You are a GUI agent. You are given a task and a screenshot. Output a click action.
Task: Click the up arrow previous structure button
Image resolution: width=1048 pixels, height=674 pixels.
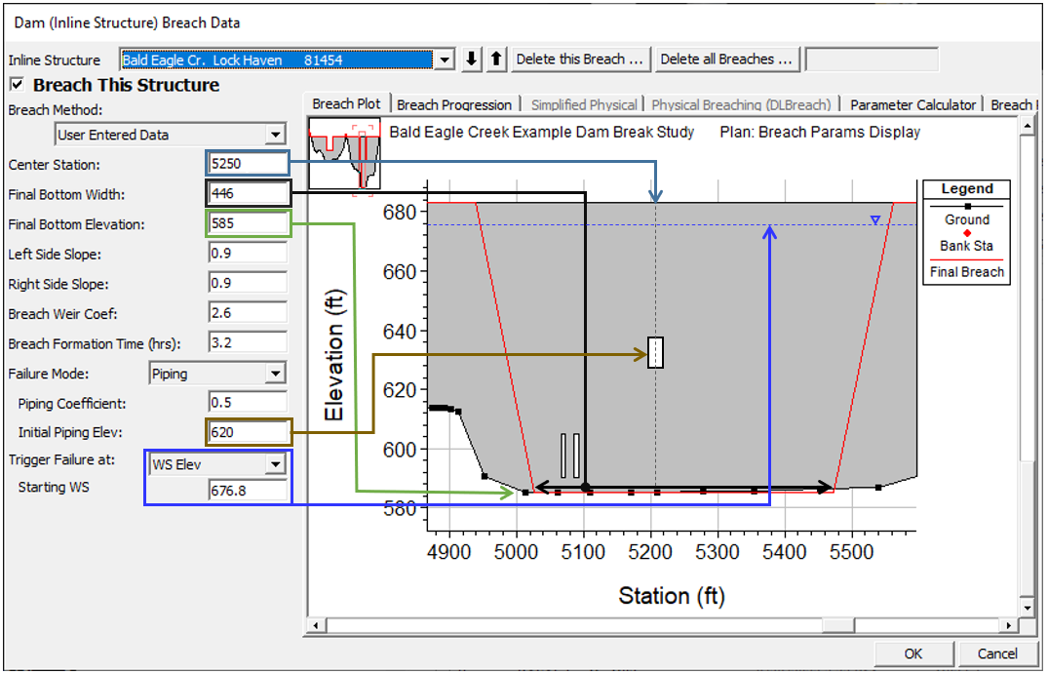pyautogui.click(x=496, y=59)
